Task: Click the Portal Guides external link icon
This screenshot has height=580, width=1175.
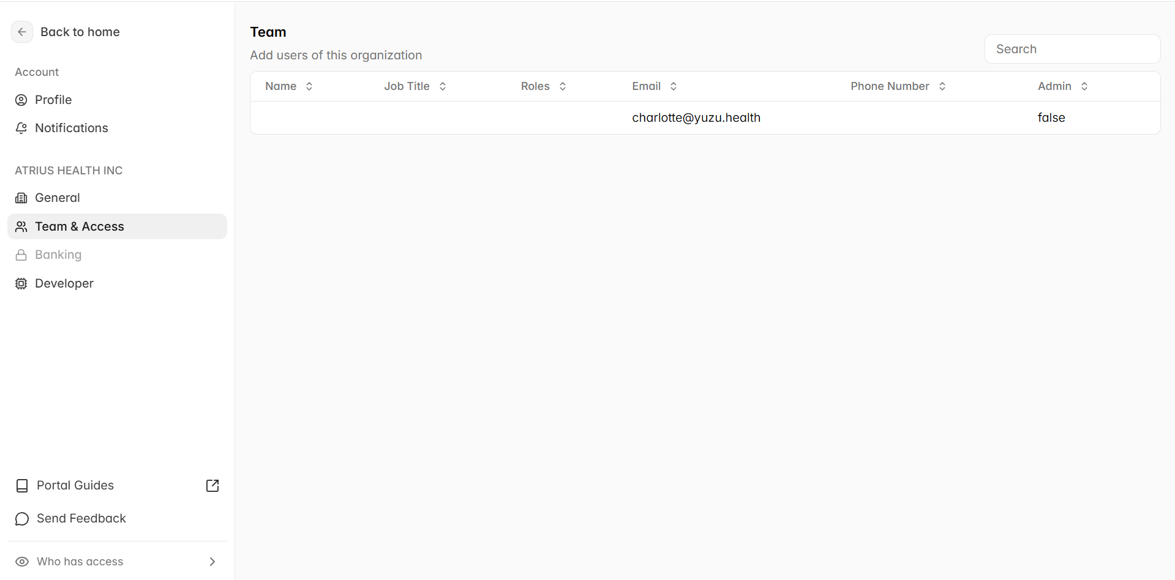Action: tap(212, 486)
